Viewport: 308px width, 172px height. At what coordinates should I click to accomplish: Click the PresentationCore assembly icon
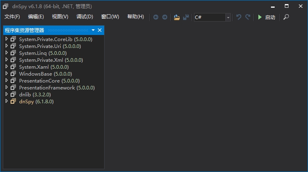click(x=13, y=81)
